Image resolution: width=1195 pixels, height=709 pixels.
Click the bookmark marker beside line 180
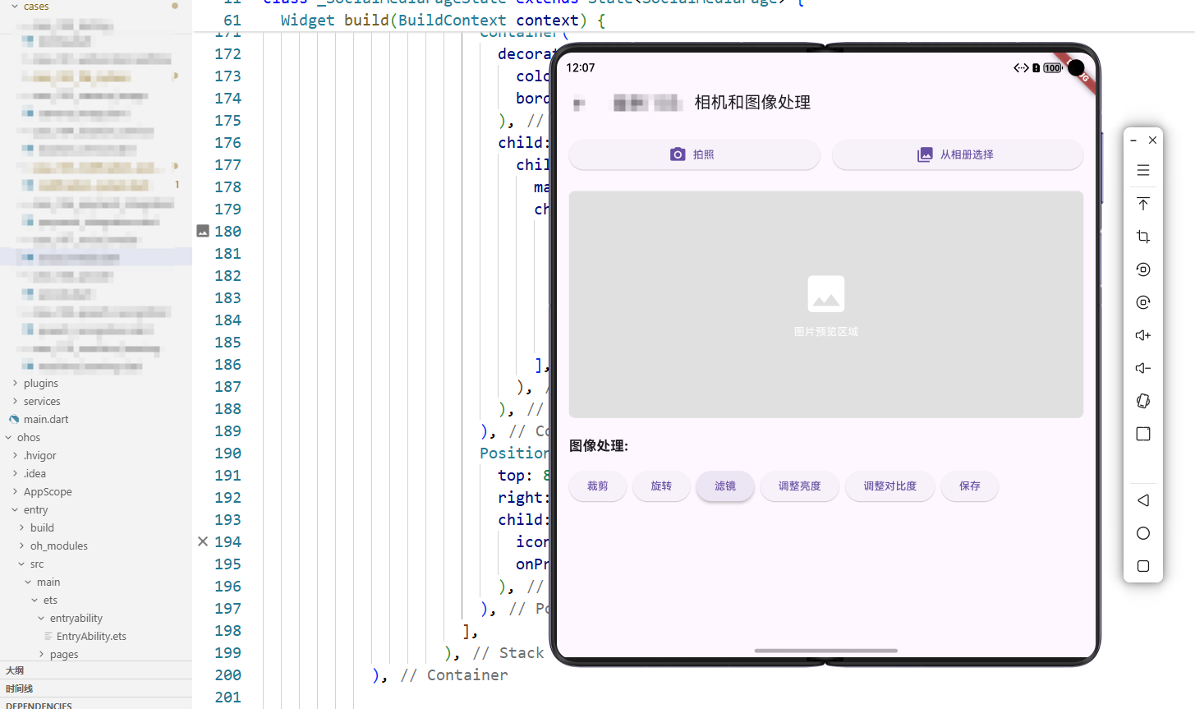202,230
